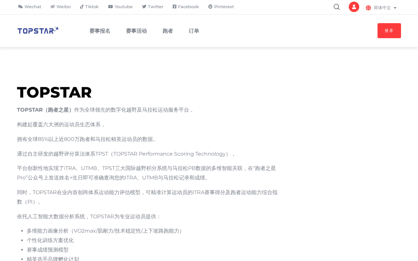Open the 赛事报名 menu item

(x=100, y=31)
